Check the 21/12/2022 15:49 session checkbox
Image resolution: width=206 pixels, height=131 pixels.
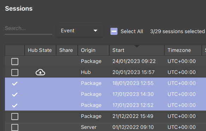[15, 117]
